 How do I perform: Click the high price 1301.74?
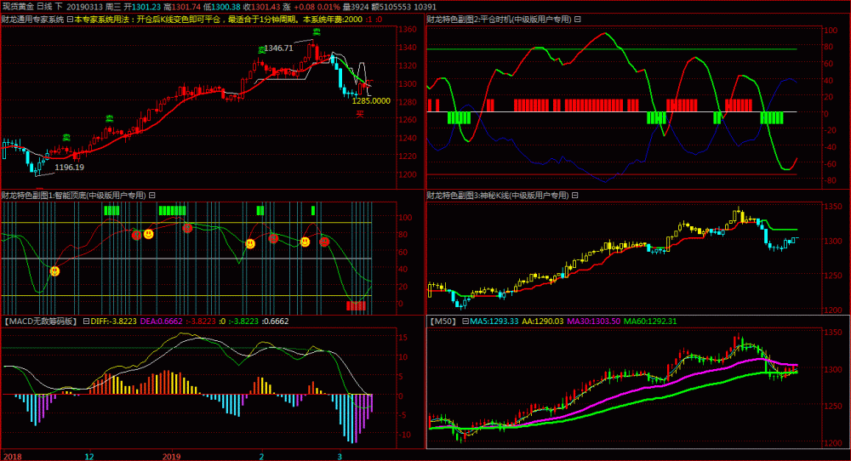(x=186, y=7)
